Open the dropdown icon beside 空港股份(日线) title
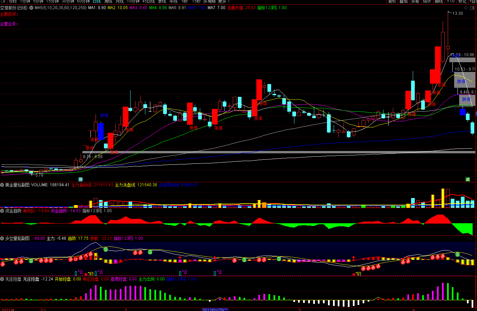 [x=31, y=8]
